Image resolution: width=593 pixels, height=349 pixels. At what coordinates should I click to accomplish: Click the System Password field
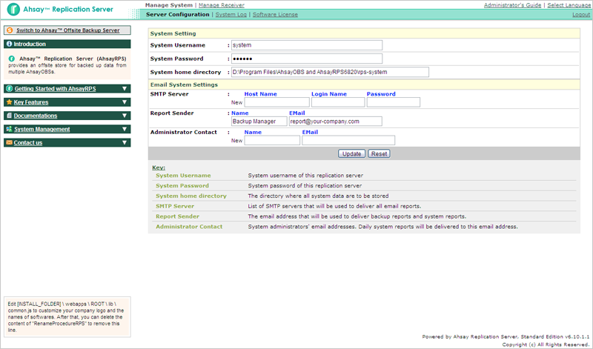(x=307, y=59)
